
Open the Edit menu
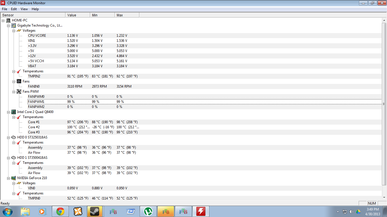click(14, 9)
